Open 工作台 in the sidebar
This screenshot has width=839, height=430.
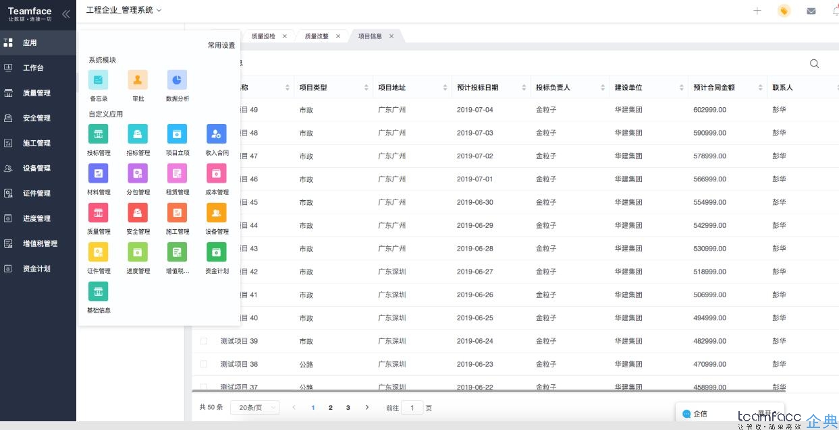pyautogui.click(x=38, y=68)
